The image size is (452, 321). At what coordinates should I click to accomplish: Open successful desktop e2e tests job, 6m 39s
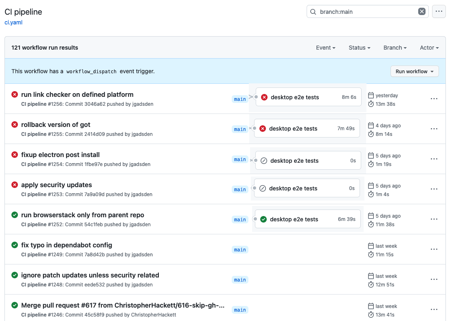[x=308, y=219]
